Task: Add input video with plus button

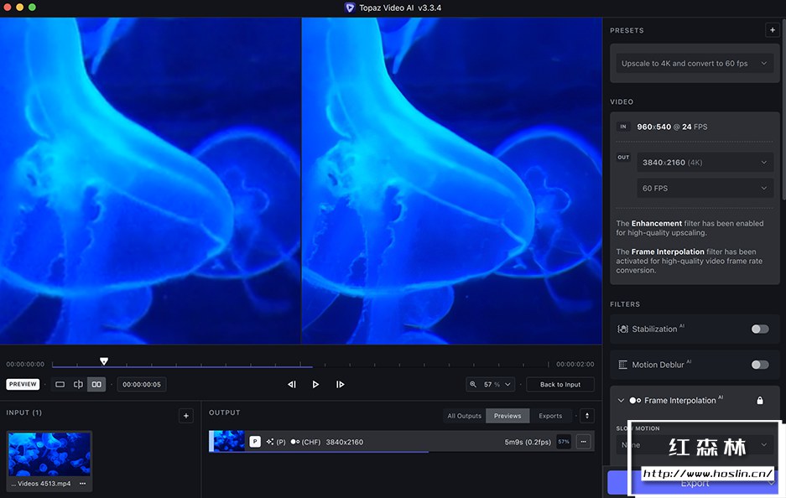Action: pos(186,416)
